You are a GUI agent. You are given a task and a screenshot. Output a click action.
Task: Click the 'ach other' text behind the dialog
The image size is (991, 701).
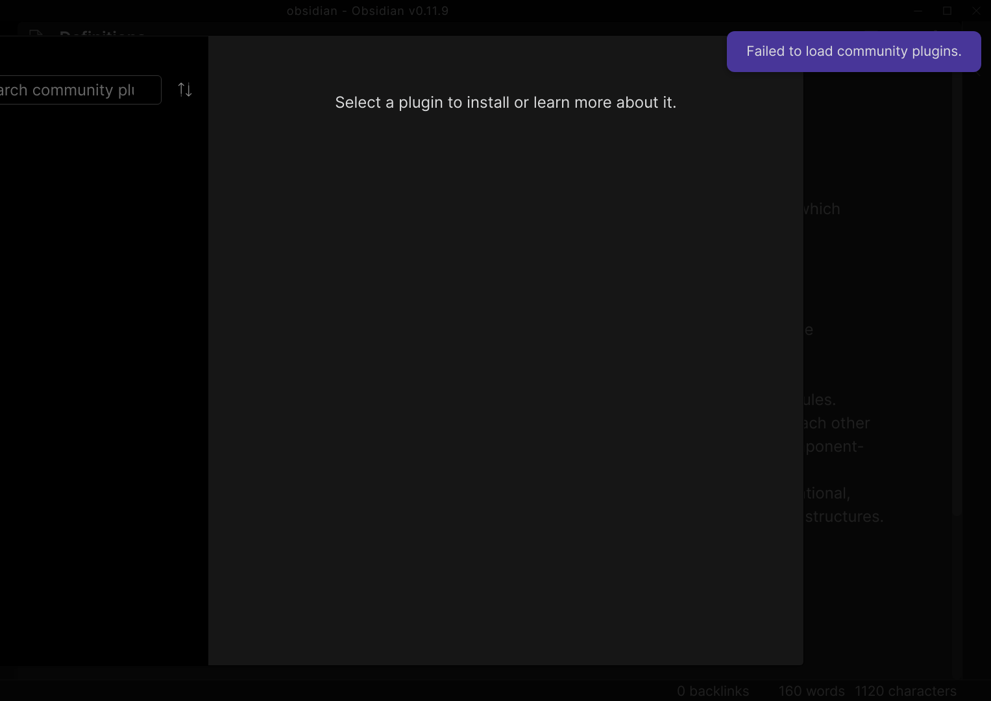point(837,423)
